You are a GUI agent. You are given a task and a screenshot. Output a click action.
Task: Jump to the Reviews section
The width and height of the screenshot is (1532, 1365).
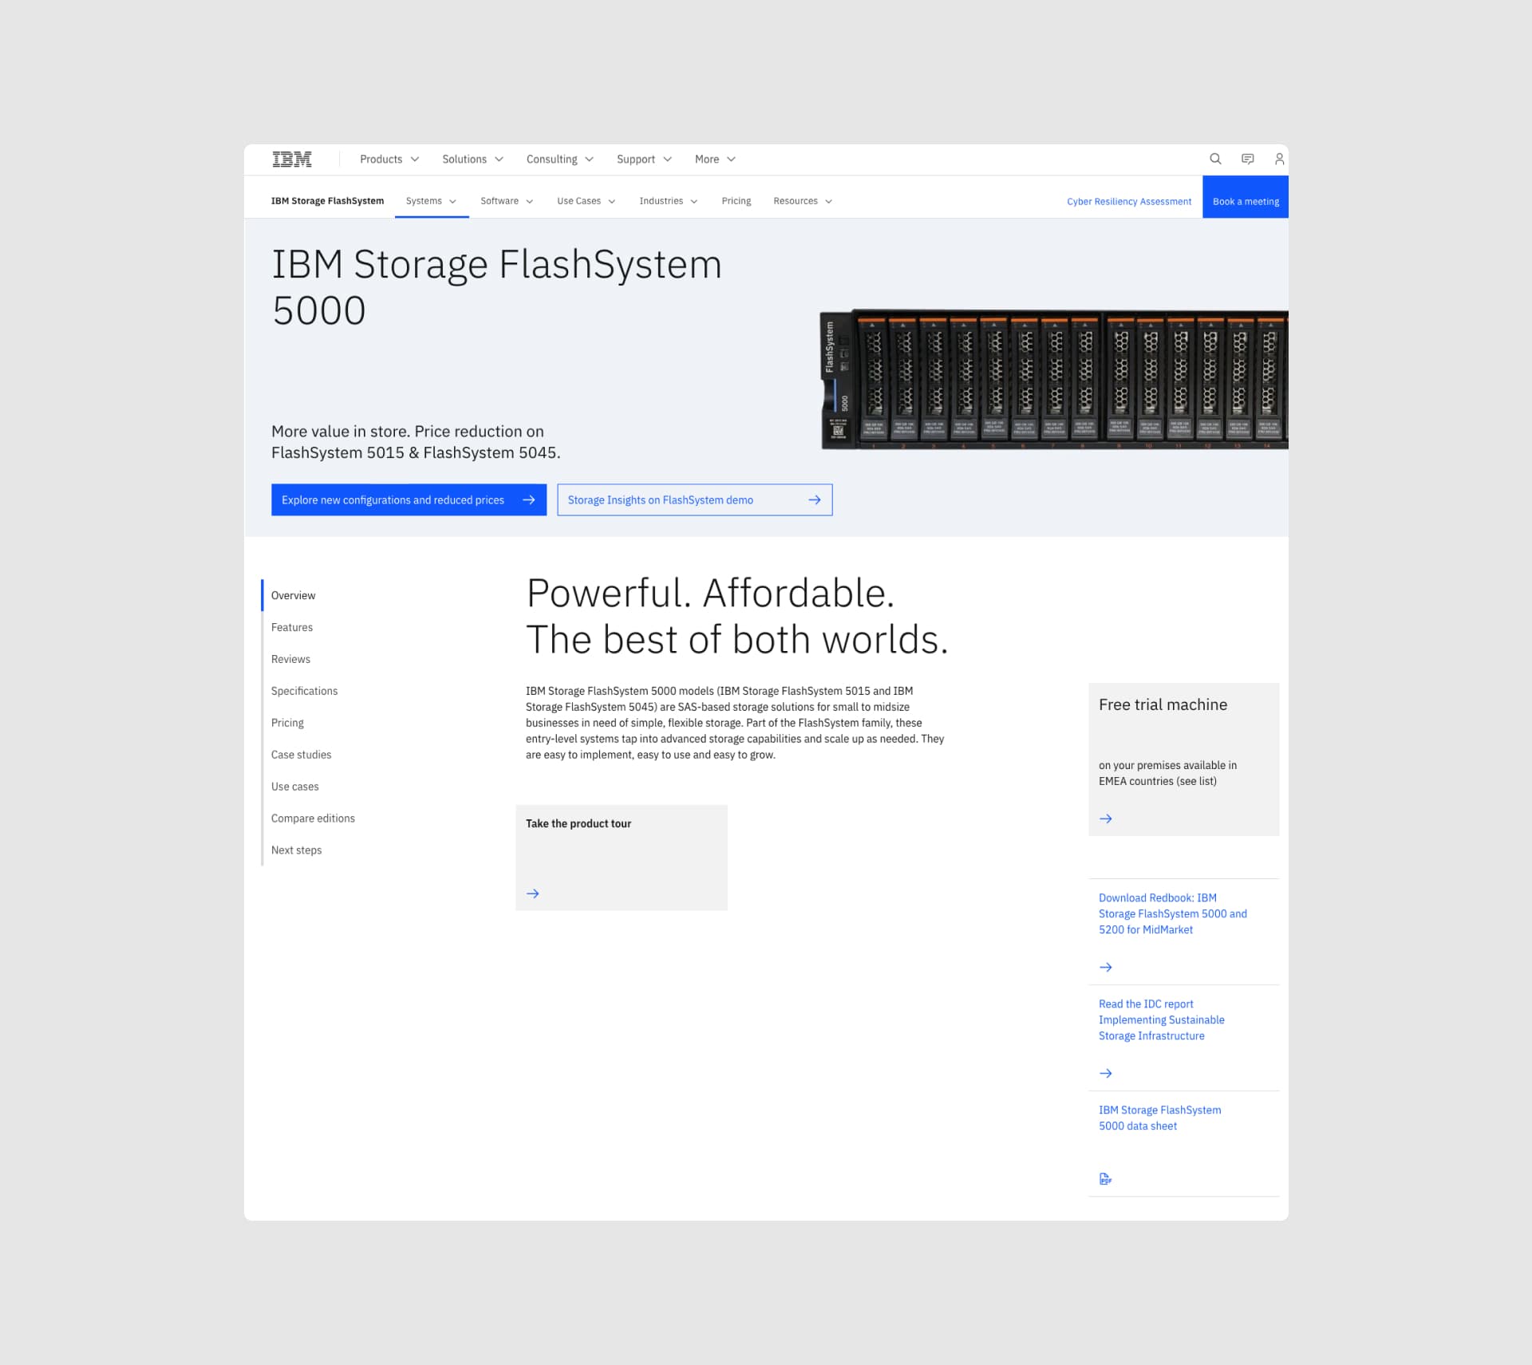click(x=290, y=660)
